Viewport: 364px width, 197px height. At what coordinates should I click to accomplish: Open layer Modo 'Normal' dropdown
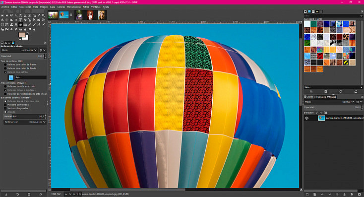click(329, 102)
